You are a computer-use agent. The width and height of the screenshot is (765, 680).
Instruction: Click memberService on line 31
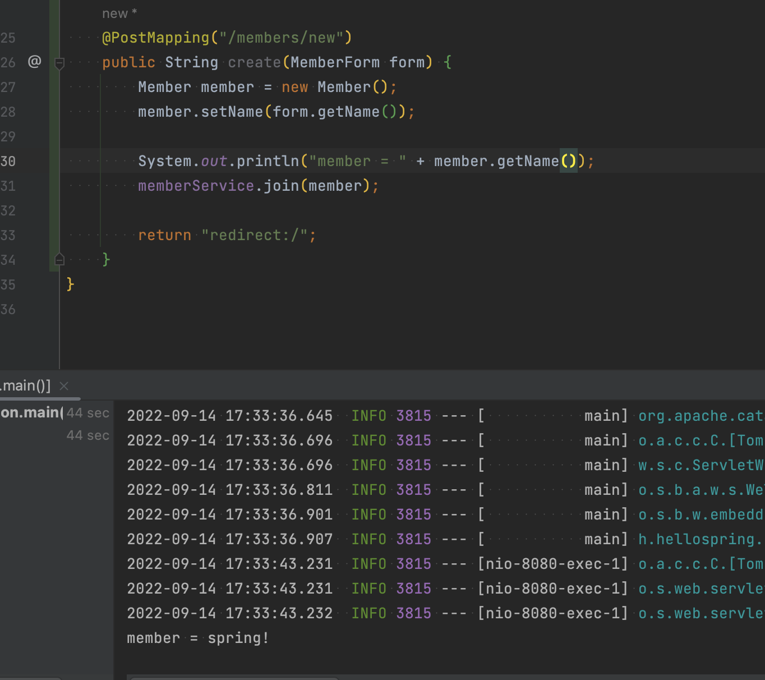pyautogui.click(x=196, y=186)
